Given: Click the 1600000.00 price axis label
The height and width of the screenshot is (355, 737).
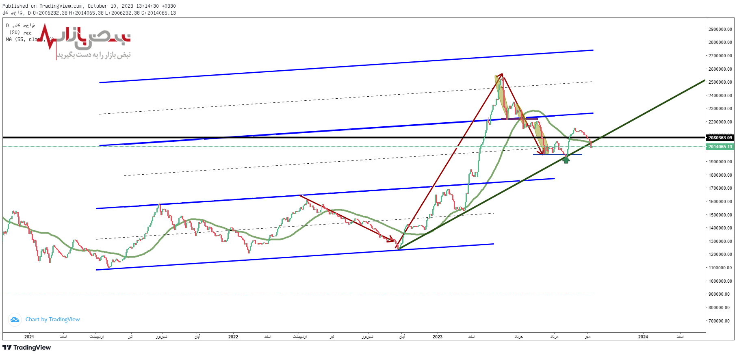Looking at the screenshot, I should (x=720, y=201).
